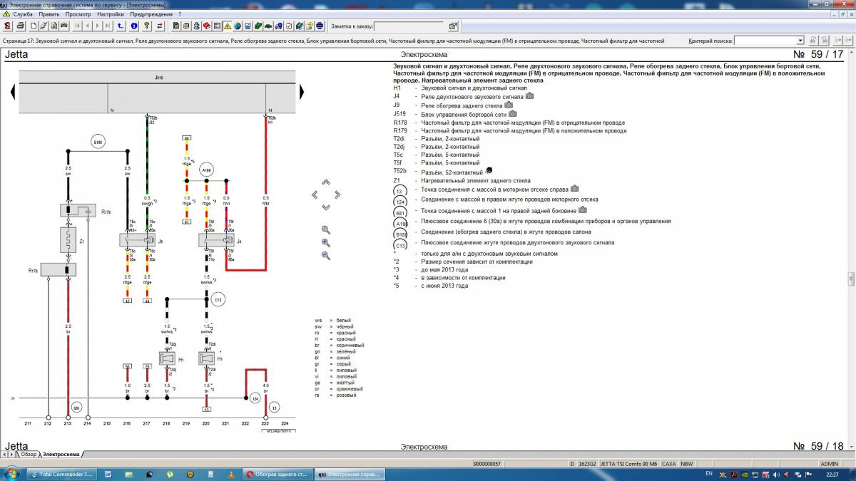This screenshot has width=856, height=481.
Task: Pan the diagram left with the arrow
Action: coord(315,195)
